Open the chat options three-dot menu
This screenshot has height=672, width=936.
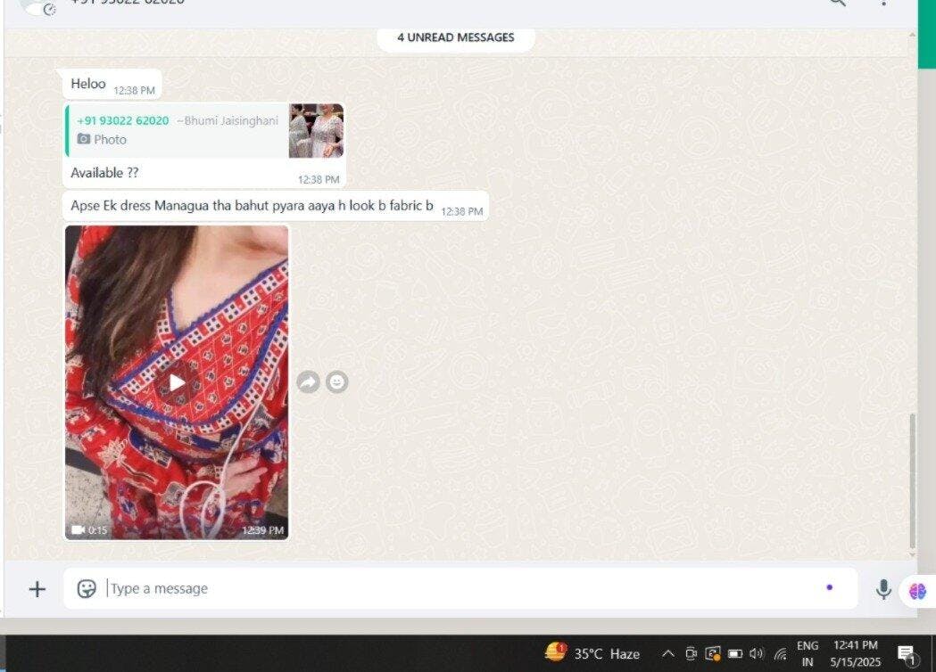click(883, 3)
